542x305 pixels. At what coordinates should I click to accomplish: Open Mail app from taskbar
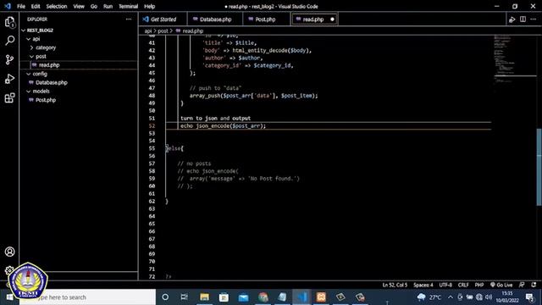coord(243,297)
